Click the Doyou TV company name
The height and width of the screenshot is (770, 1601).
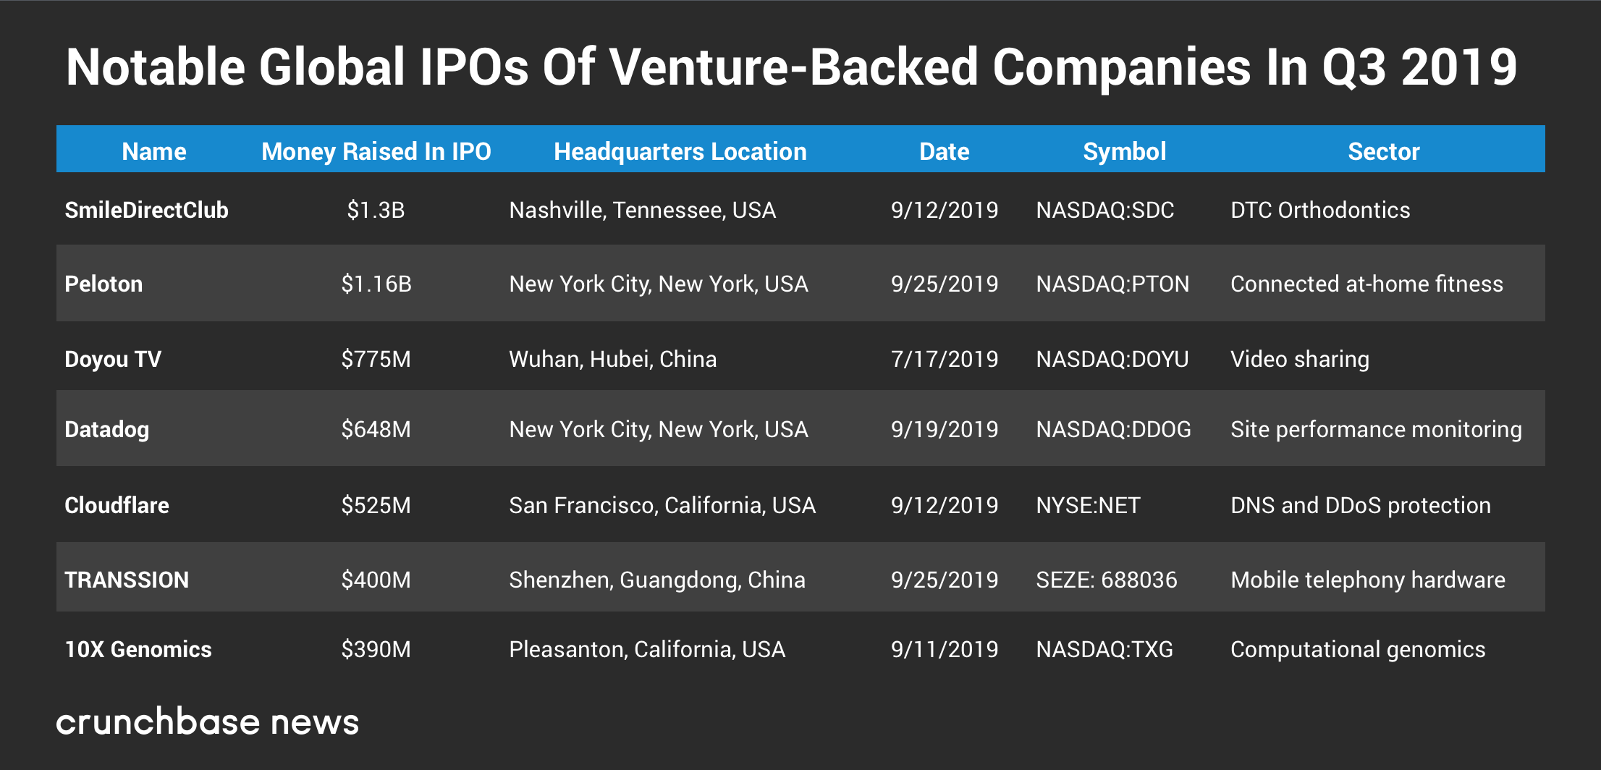click(x=113, y=359)
